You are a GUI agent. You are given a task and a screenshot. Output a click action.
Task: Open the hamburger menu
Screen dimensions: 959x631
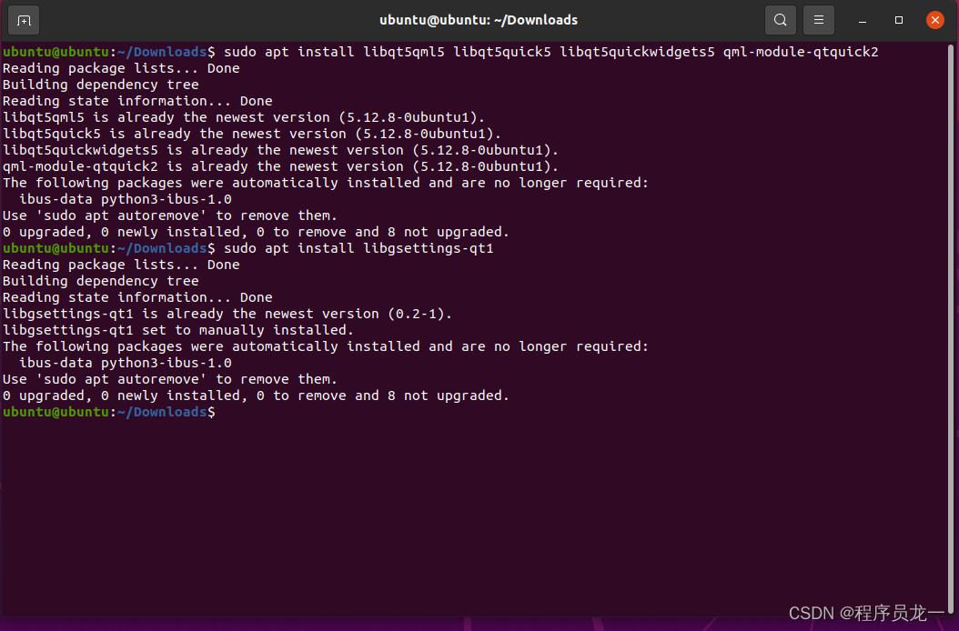pyautogui.click(x=818, y=20)
